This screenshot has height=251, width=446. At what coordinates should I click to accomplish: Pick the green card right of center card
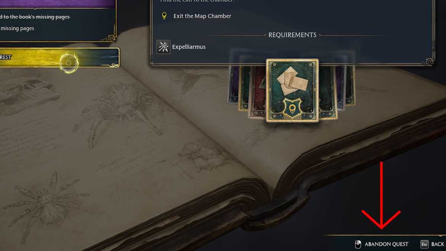328,92
